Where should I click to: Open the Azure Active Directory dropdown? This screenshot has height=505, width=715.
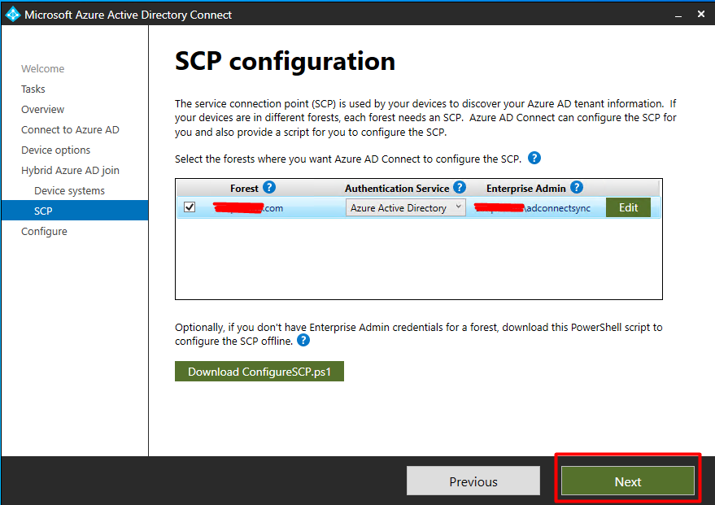[x=405, y=208]
